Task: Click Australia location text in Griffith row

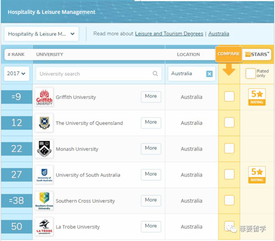Action: [191, 97]
